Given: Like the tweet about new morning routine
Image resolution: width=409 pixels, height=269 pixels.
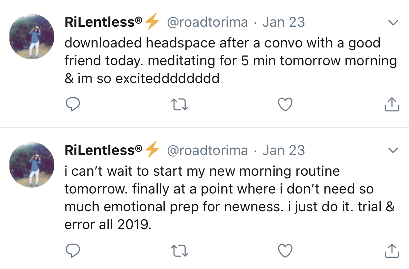Looking at the screenshot, I should pos(285,251).
